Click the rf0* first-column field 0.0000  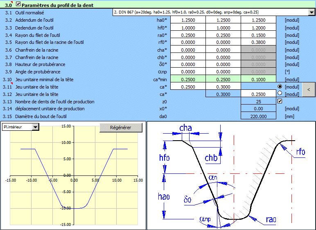[x=188, y=42]
